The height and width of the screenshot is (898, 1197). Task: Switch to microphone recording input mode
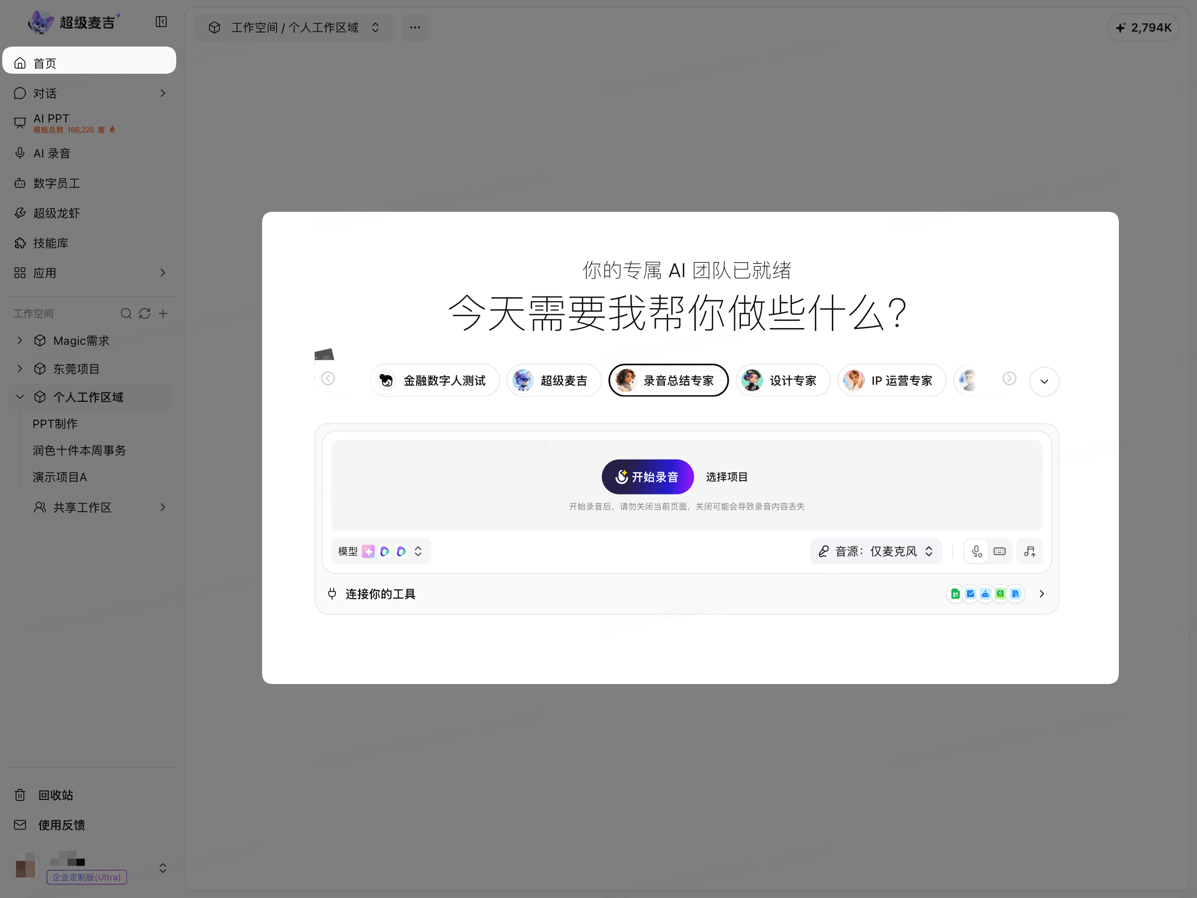click(976, 552)
